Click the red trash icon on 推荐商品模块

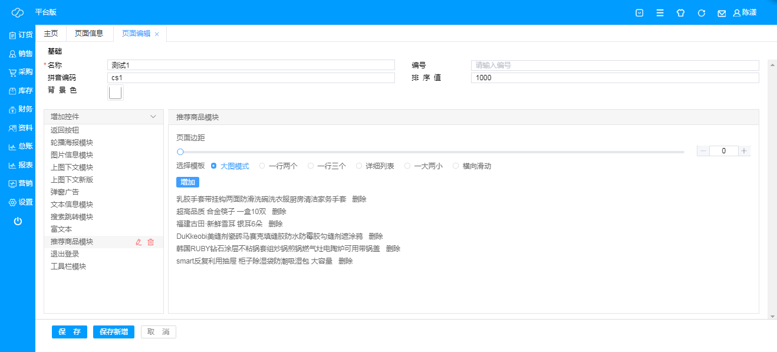[150, 242]
